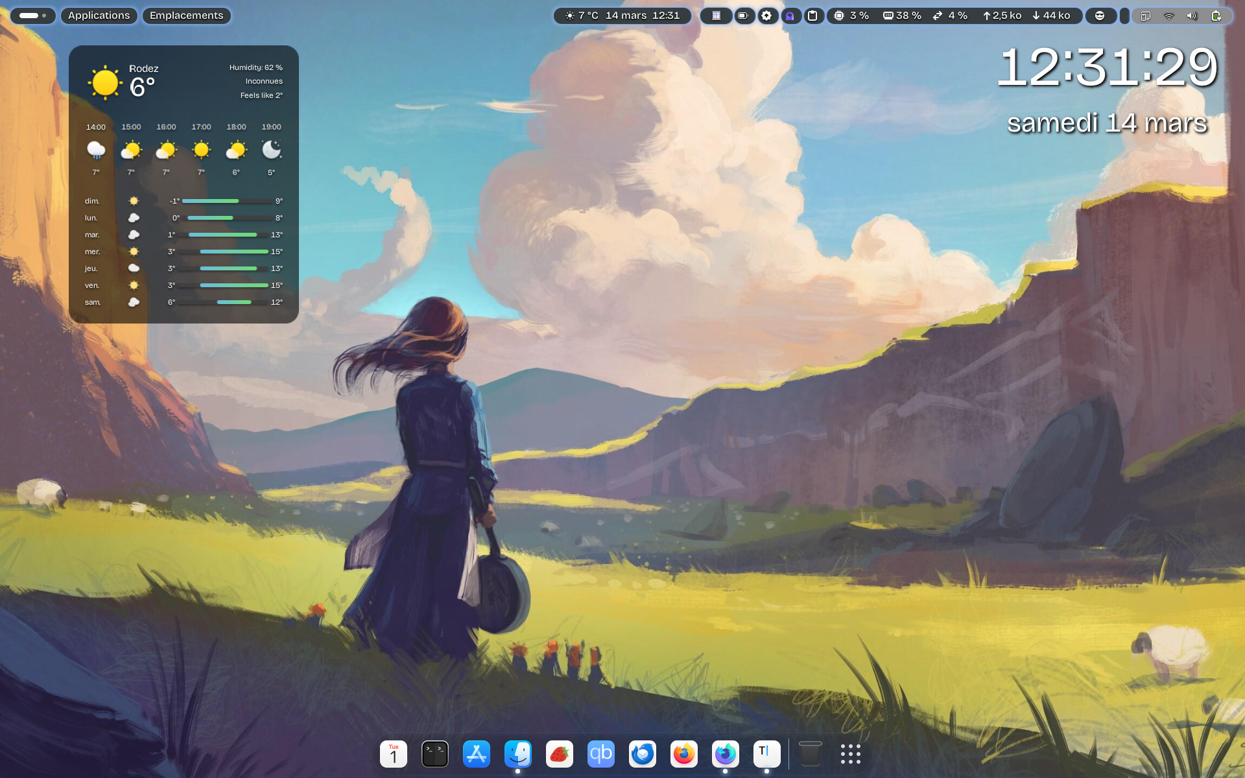Open the trash bin in the dock
1245x778 pixels.
point(810,754)
